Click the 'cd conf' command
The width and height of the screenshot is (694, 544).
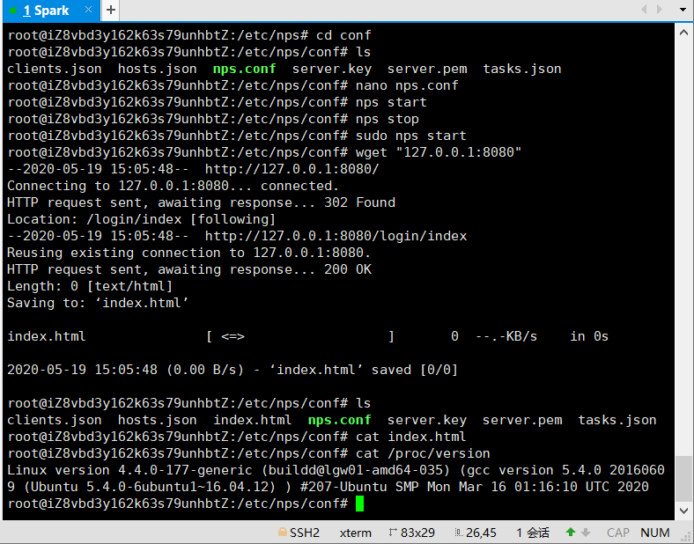pos(343,35)
